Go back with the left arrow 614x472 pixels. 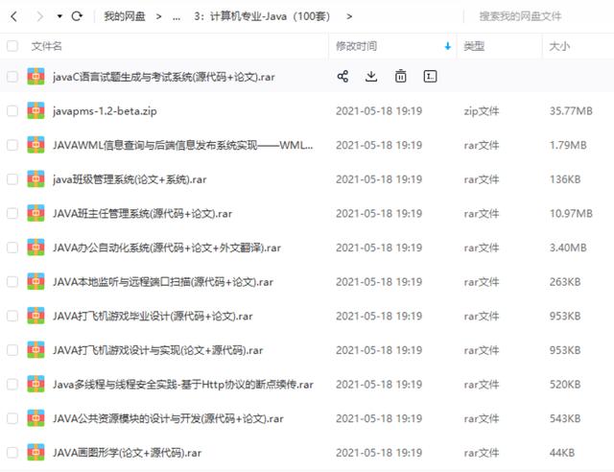(14, 16)
